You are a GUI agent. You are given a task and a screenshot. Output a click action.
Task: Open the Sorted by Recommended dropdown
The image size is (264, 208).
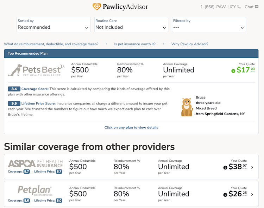pos(54,25)
